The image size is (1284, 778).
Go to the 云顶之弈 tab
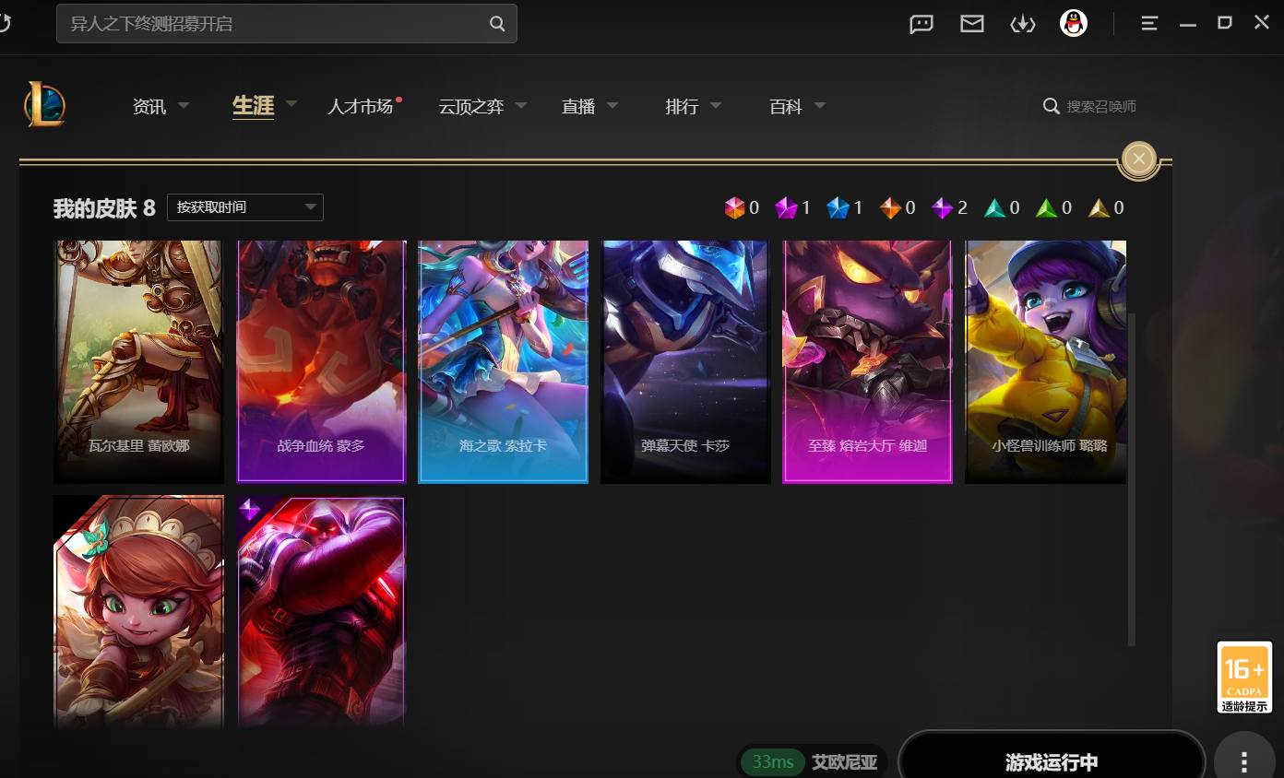coord(471,106)
